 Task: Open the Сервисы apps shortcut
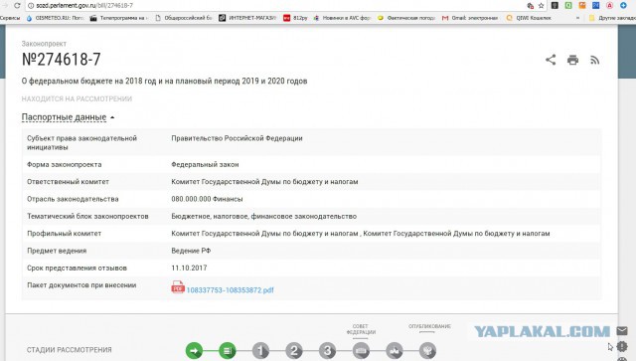[10, 18]
